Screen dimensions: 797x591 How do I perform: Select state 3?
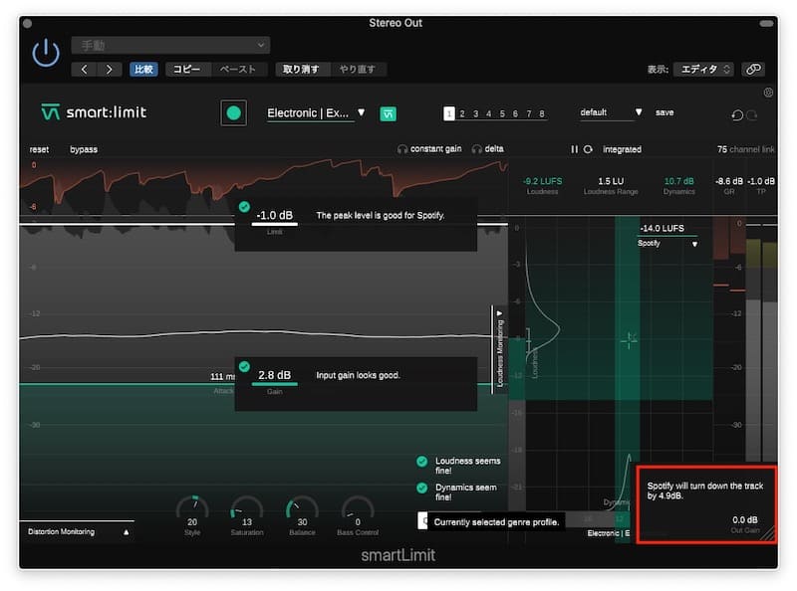coord(476,113)
